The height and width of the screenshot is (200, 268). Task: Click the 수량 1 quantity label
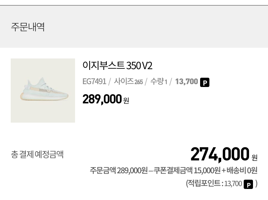(159, 82)
